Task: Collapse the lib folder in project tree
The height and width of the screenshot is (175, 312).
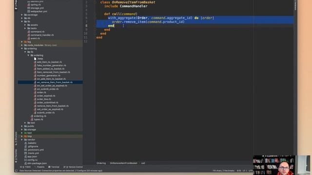Action: pyautogui.click(x=22, y=21)
